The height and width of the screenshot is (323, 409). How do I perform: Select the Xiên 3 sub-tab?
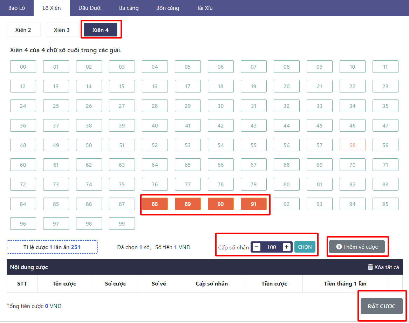coord(62,30)
